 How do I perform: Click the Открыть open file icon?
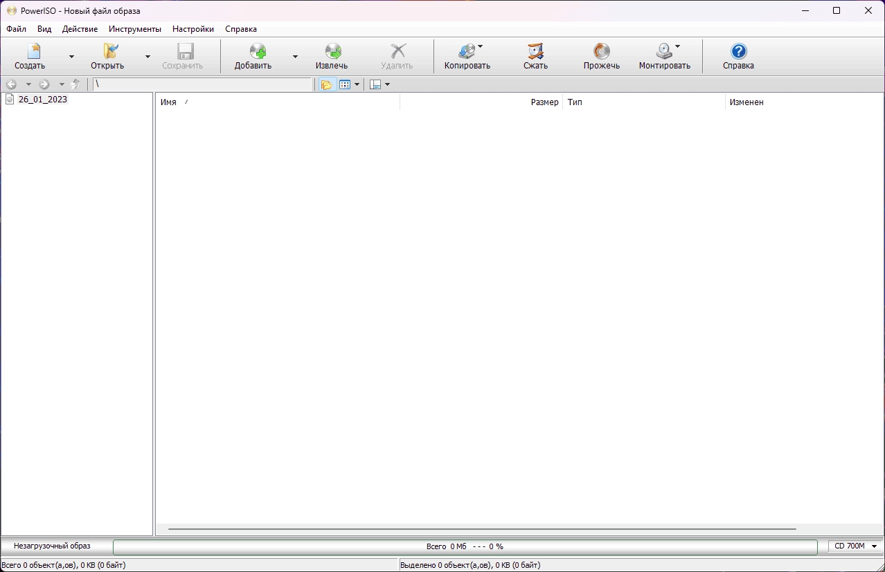109,51
